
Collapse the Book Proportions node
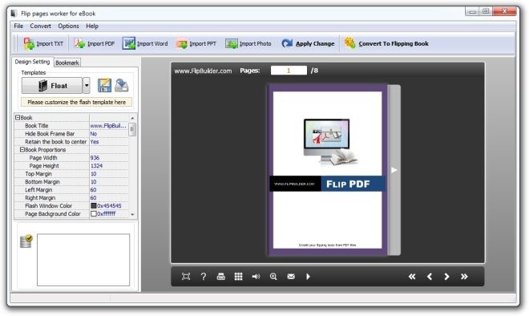tap(22, 149)
